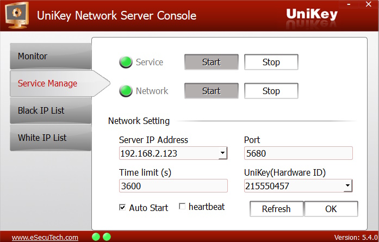Expand the UniKey Hardware ID dropdown
Screen dimensions: 379x242
pos(348,185)
